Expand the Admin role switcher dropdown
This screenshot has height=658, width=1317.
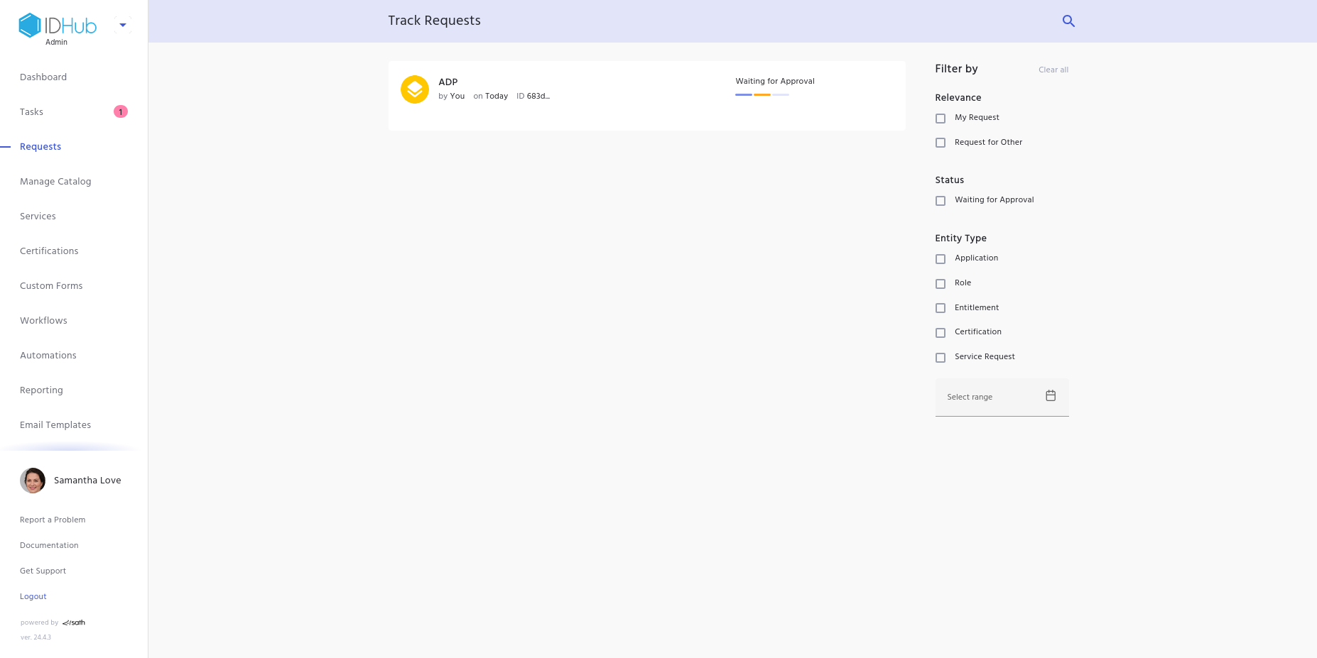point(123,26)
